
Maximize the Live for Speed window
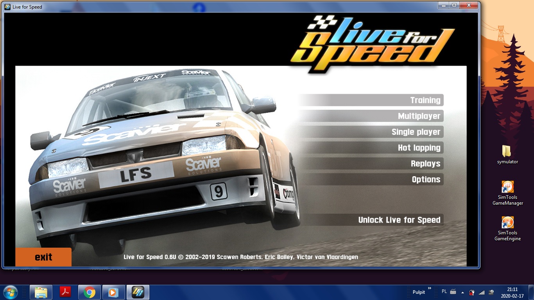pyautogui.click(x=454, y=5)
